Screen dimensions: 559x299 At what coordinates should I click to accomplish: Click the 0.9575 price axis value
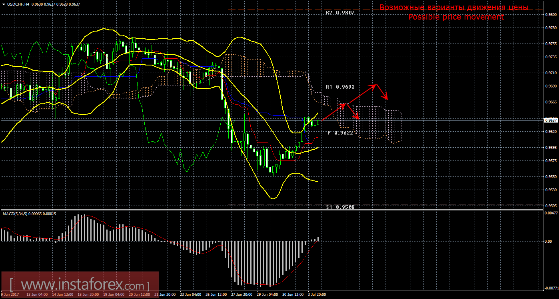click(x=551, y=161)
